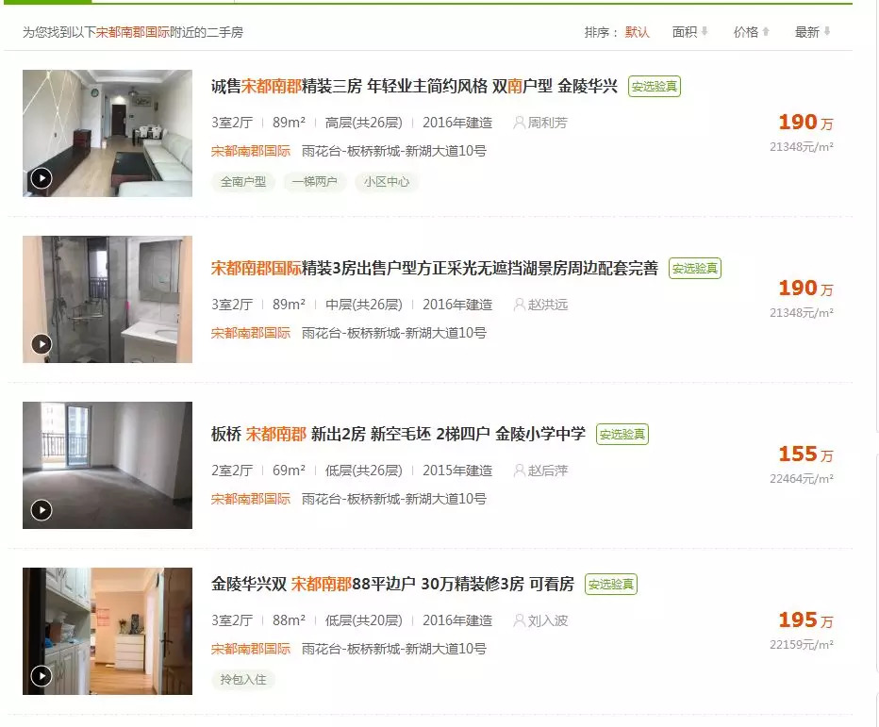
Task: Click agent 赵后萍 person icon
Action: pos(519,471)
